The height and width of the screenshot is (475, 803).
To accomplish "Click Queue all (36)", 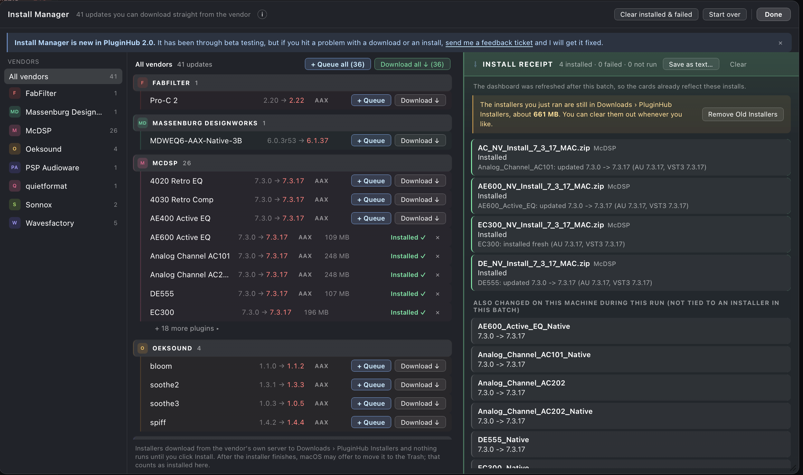I will pyautogui.click(x=338, y=64).
